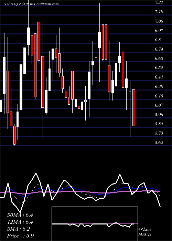Click the 6.07 price axis label
Screen dimensions: 172x241
click(x=159, y=105)
